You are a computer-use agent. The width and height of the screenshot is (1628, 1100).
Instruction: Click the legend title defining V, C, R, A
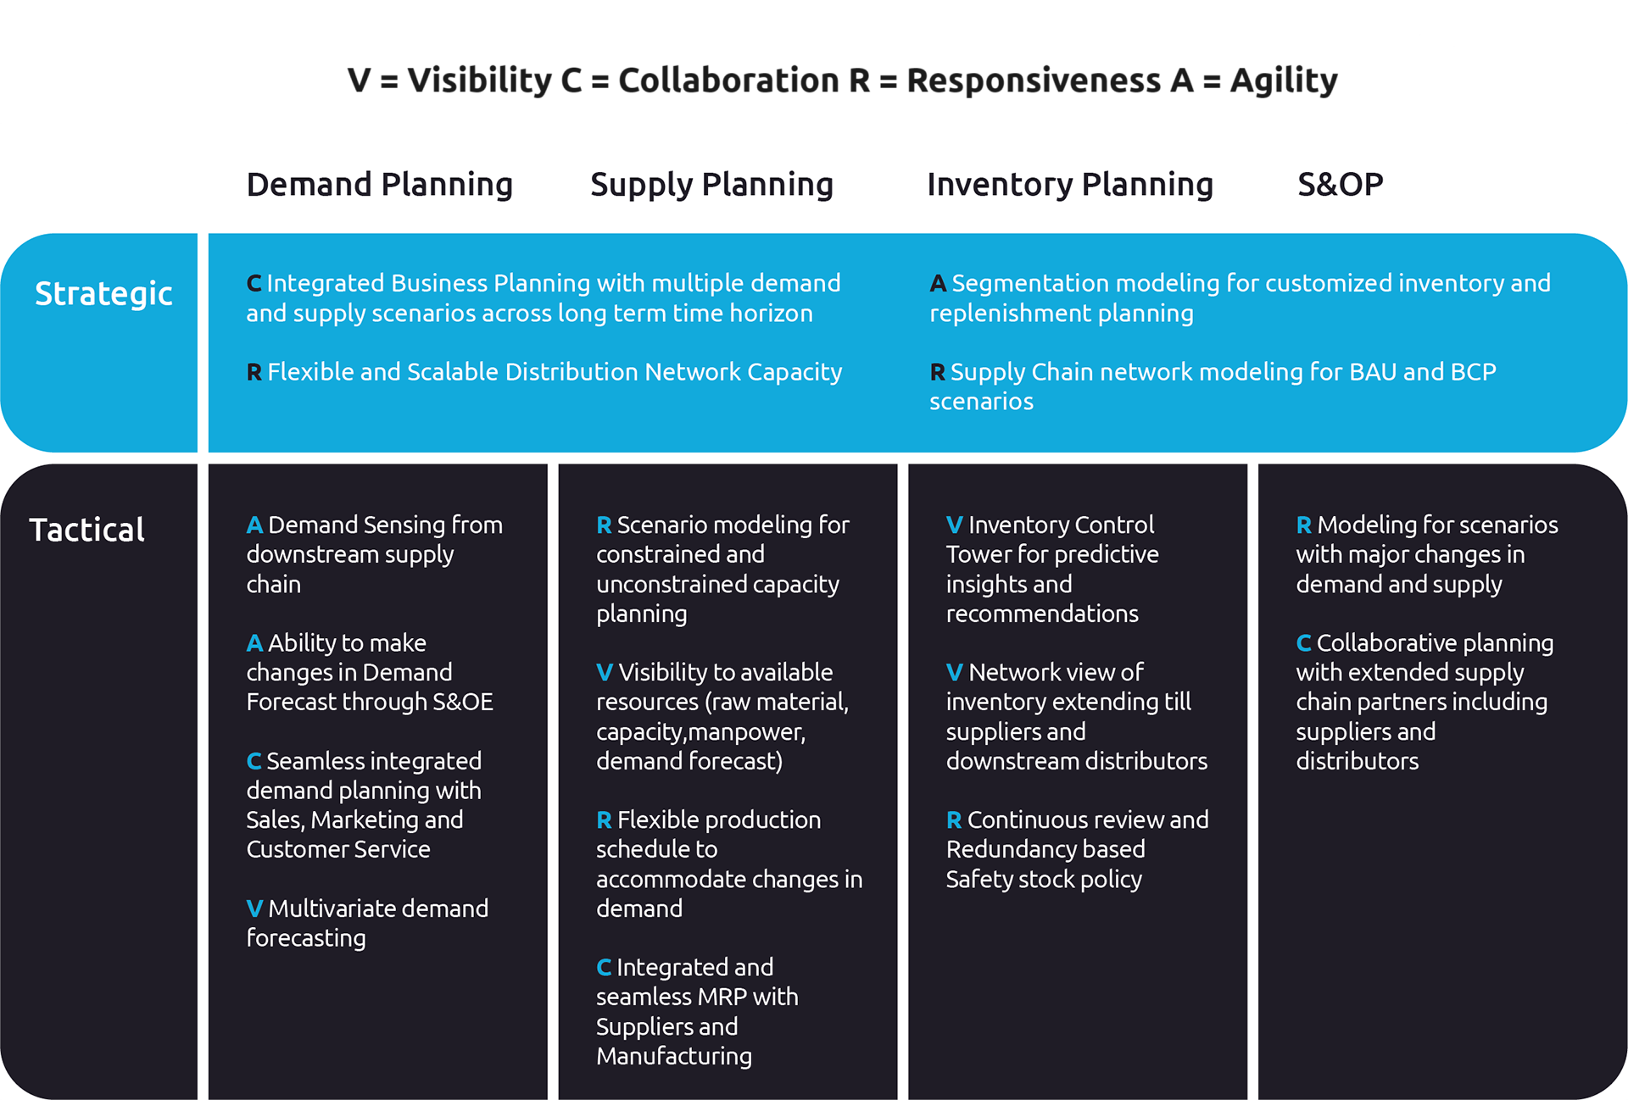click(x=842, y=81)
